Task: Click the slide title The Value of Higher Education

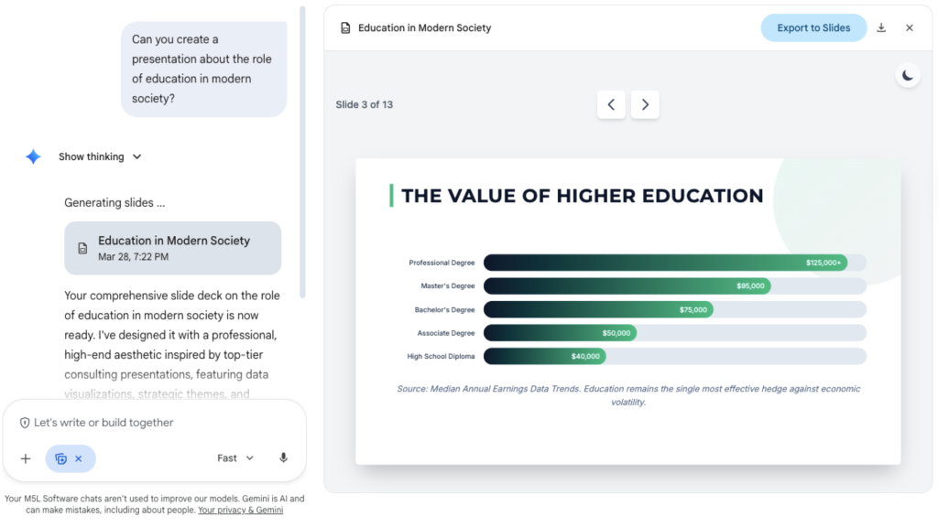Action: [582, 196]
